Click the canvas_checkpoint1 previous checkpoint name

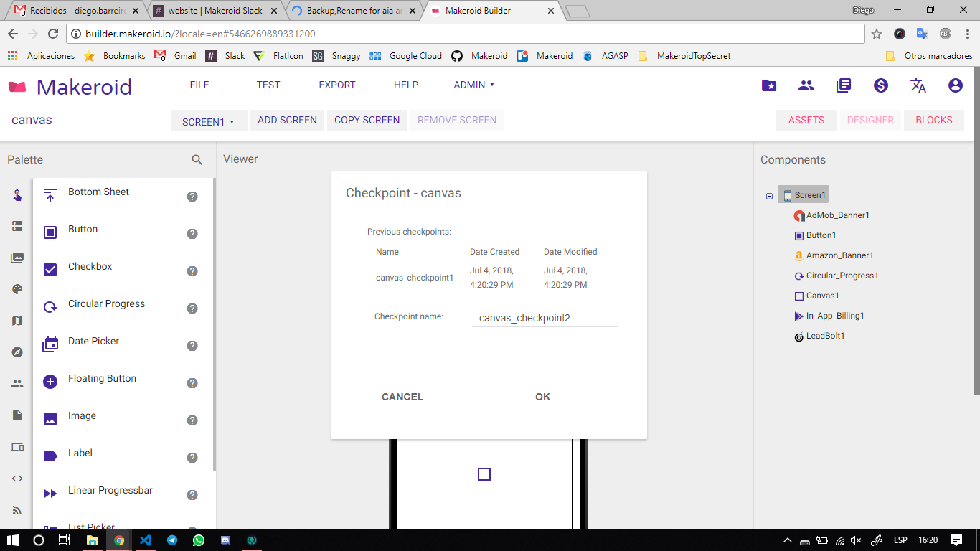415,278
